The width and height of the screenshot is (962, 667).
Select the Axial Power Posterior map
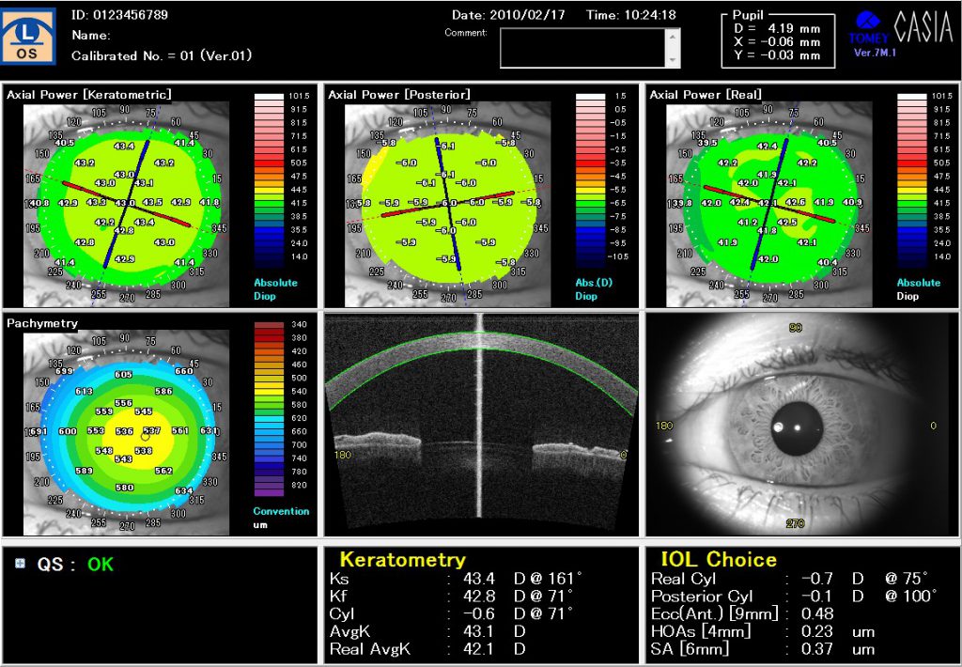[x=446, y=202]
